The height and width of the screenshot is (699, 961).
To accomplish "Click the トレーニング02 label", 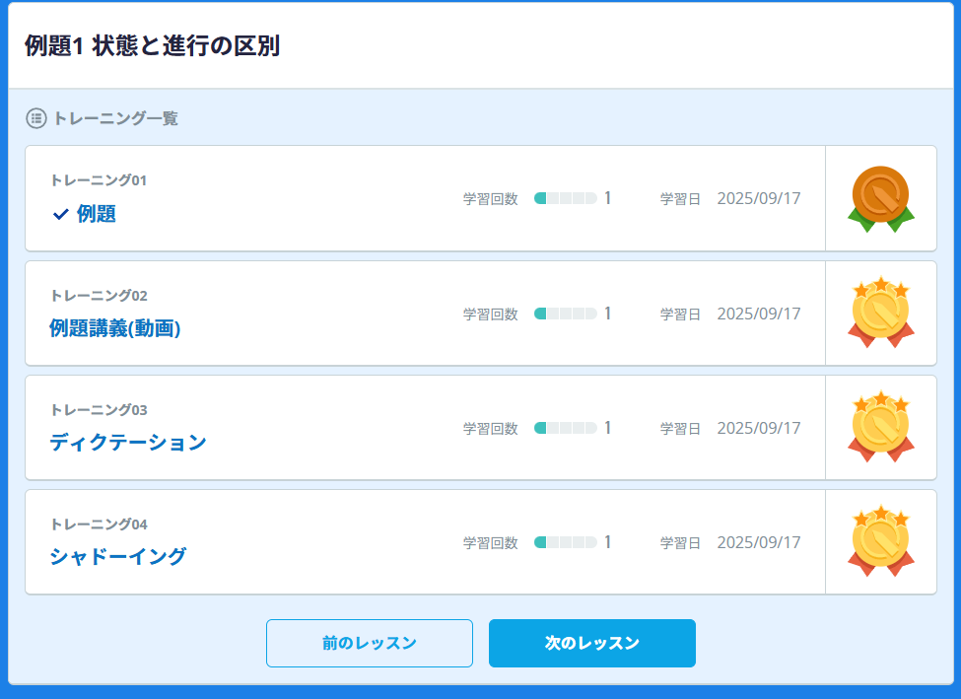I will pos(99,295).
